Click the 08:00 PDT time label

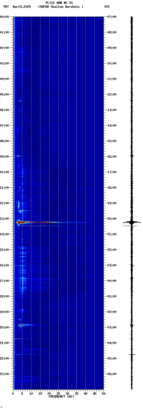click(4, 141)
